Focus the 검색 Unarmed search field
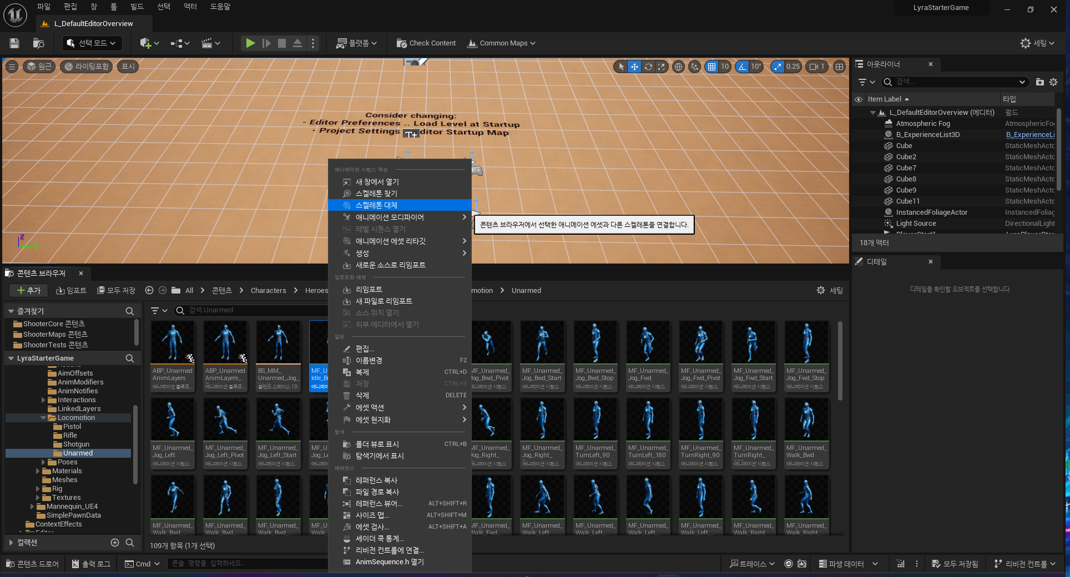 [250, 310]
